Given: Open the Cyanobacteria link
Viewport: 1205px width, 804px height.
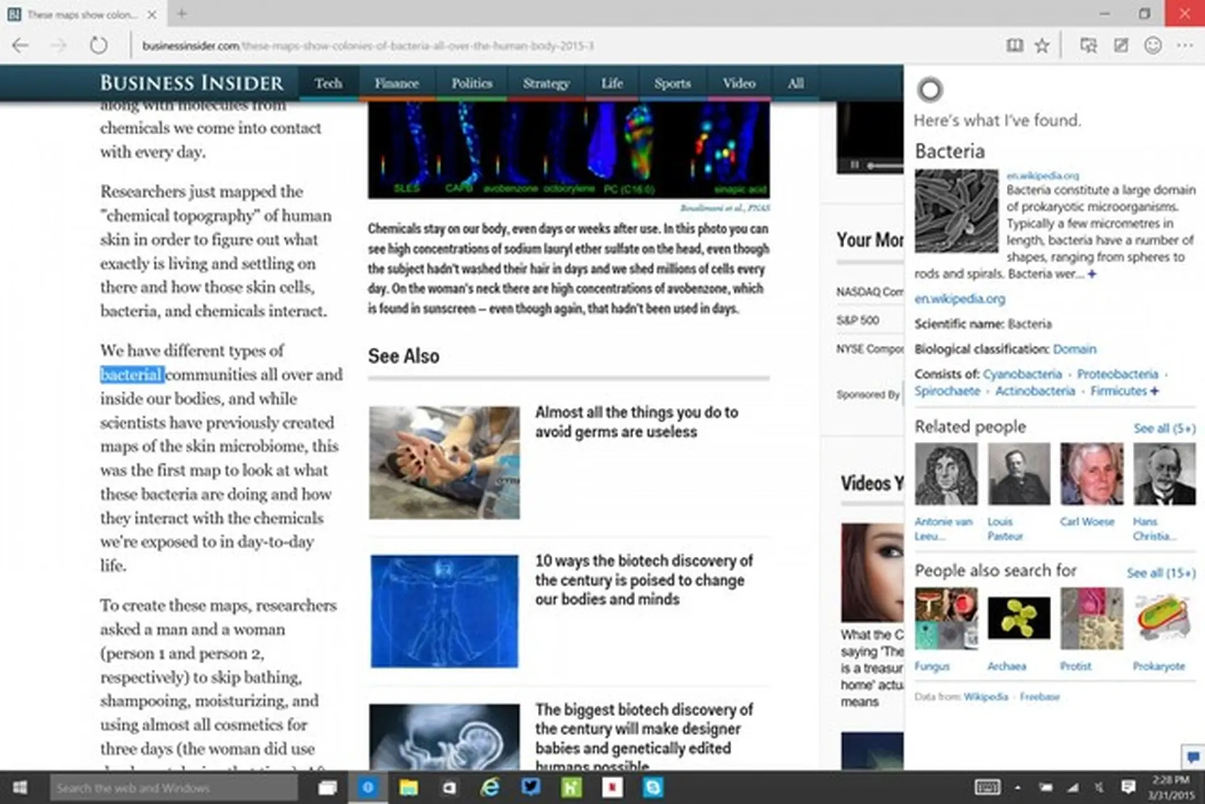Looking at the screenshot, I should [1022, 374].
